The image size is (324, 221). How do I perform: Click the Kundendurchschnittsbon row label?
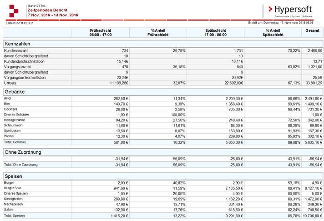tap(24, 61)
